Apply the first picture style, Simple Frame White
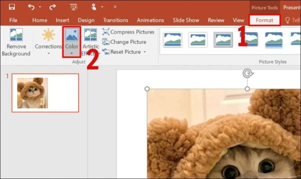This screenshot has width=301, height=179. (x=172, y=39)
